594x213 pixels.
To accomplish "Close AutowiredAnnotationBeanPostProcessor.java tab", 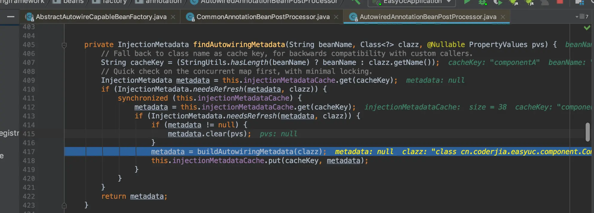I will (x=503, y=17).
